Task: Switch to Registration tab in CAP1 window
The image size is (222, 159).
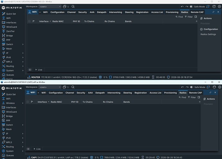Action: 141,93
